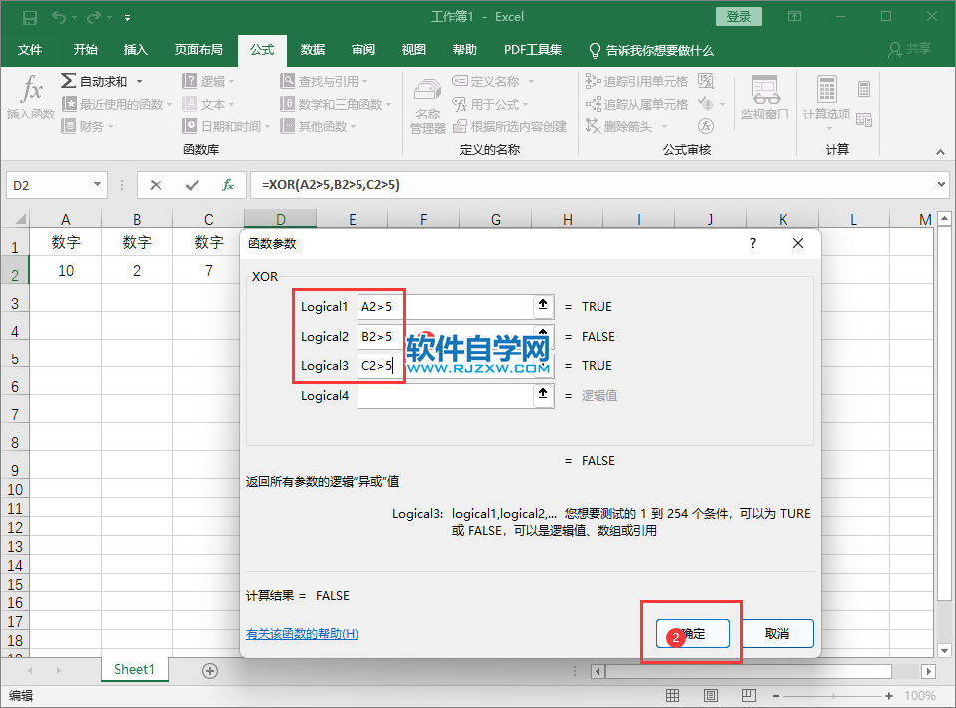Open the PDF工具集 tab
The height and width of the screenshot is (708, 956).
coord(532,50)
